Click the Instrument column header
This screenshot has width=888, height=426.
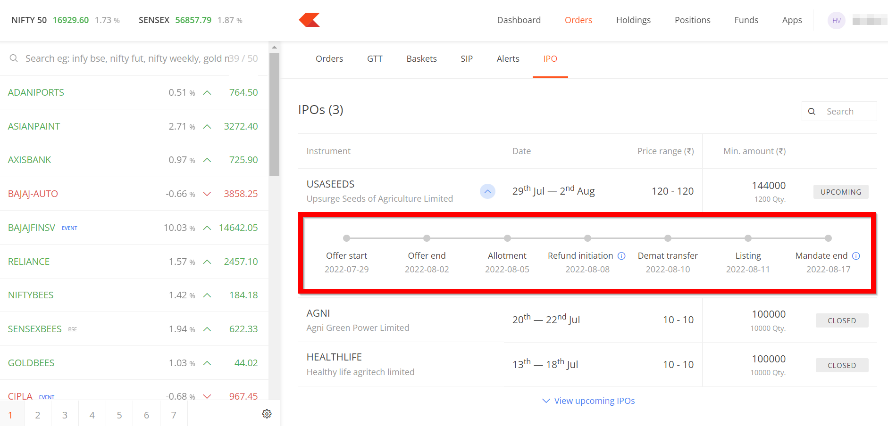[328, 151]
